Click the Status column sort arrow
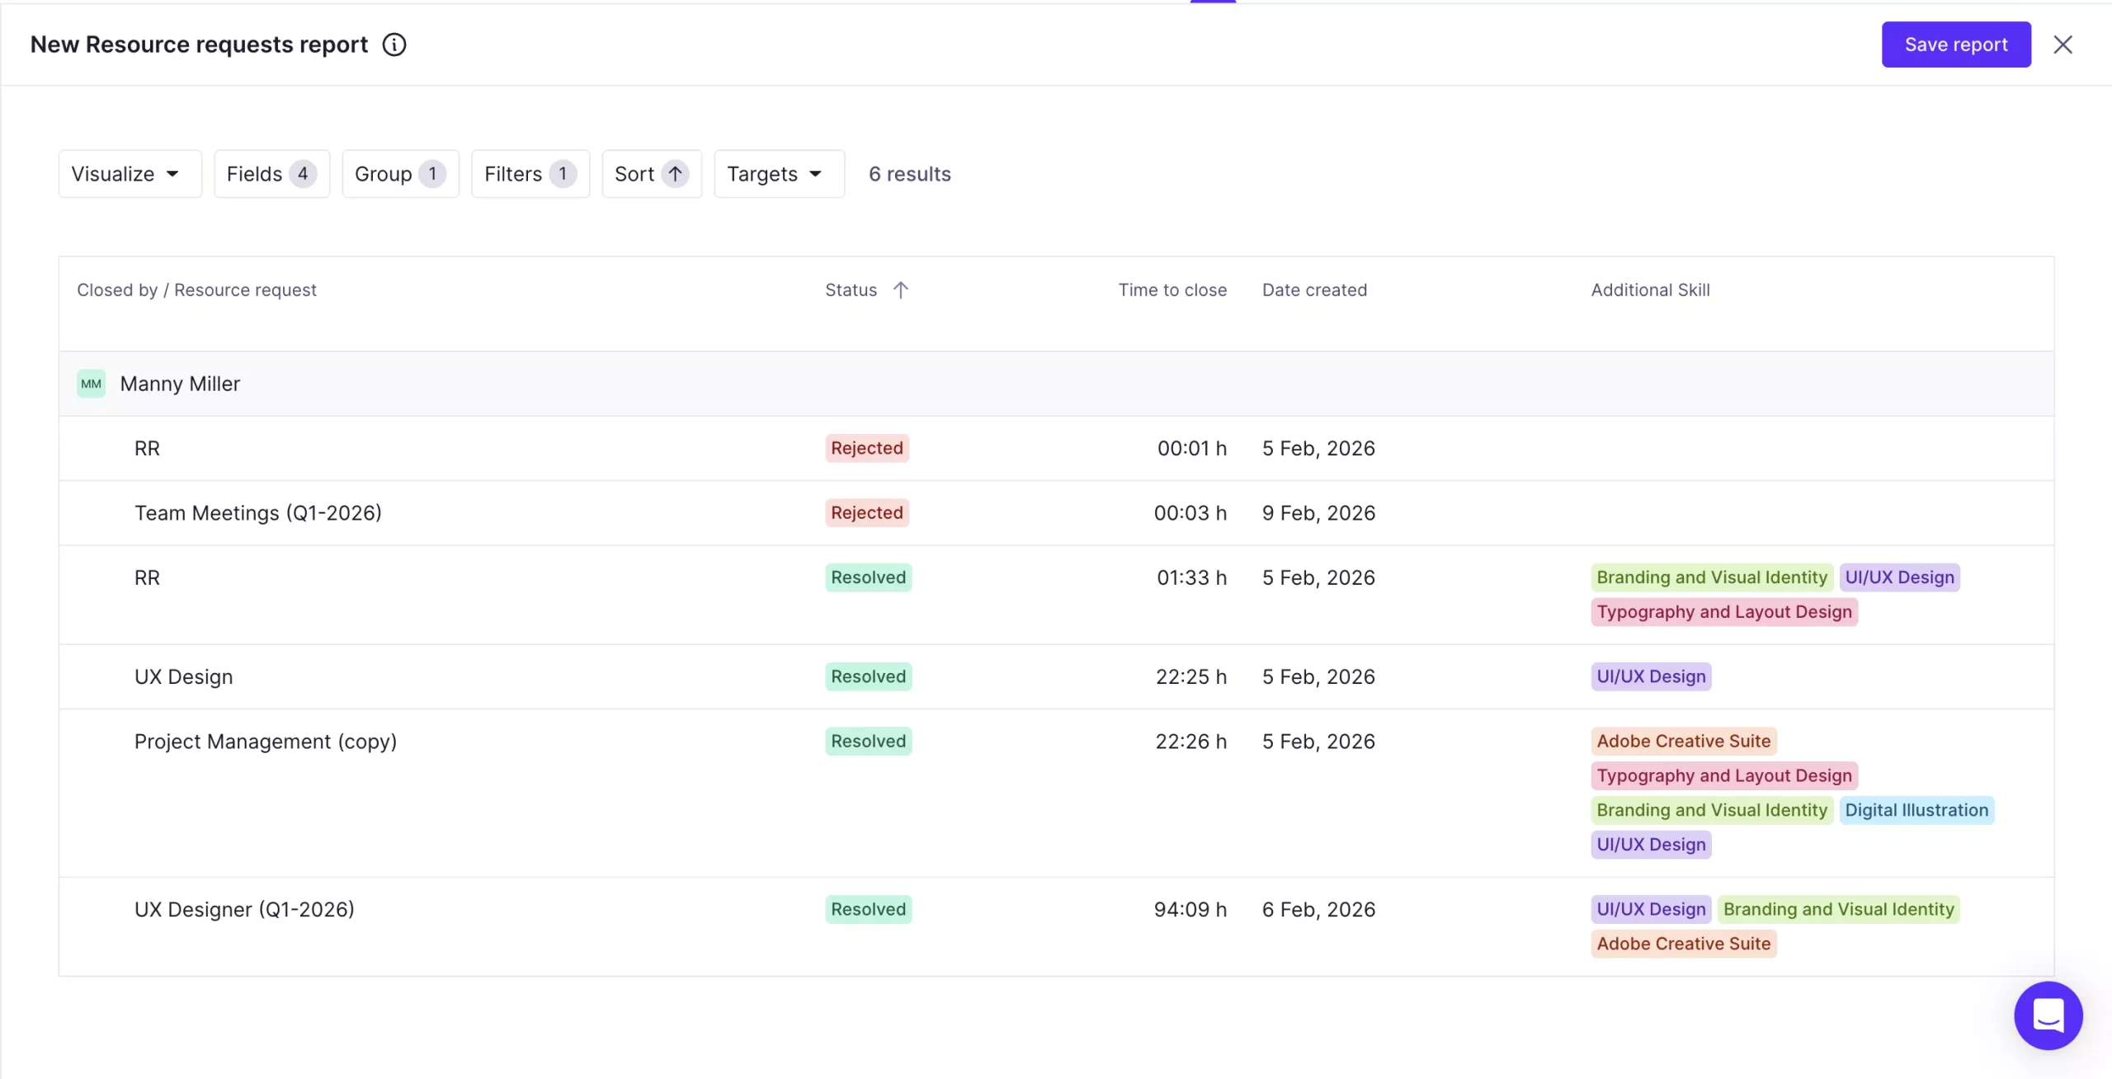This screenshot has width=2112, height=1079. point(900,290)
